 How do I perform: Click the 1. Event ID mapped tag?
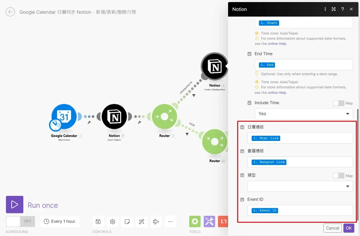click(x=265, y=210)
